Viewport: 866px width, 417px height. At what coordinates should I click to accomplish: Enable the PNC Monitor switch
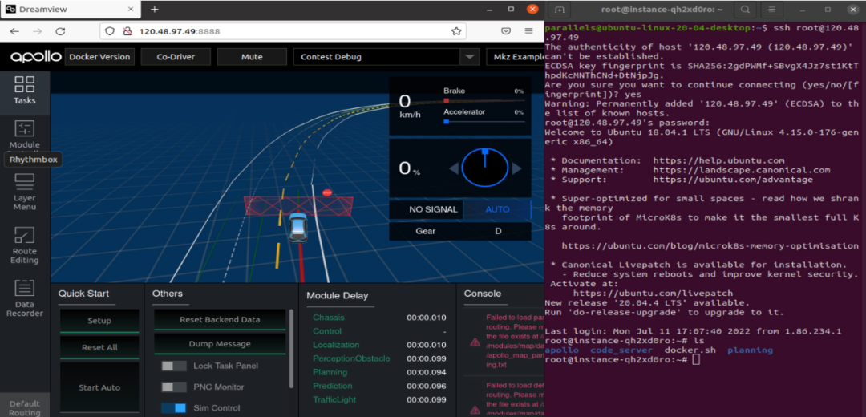click(173, 387)
